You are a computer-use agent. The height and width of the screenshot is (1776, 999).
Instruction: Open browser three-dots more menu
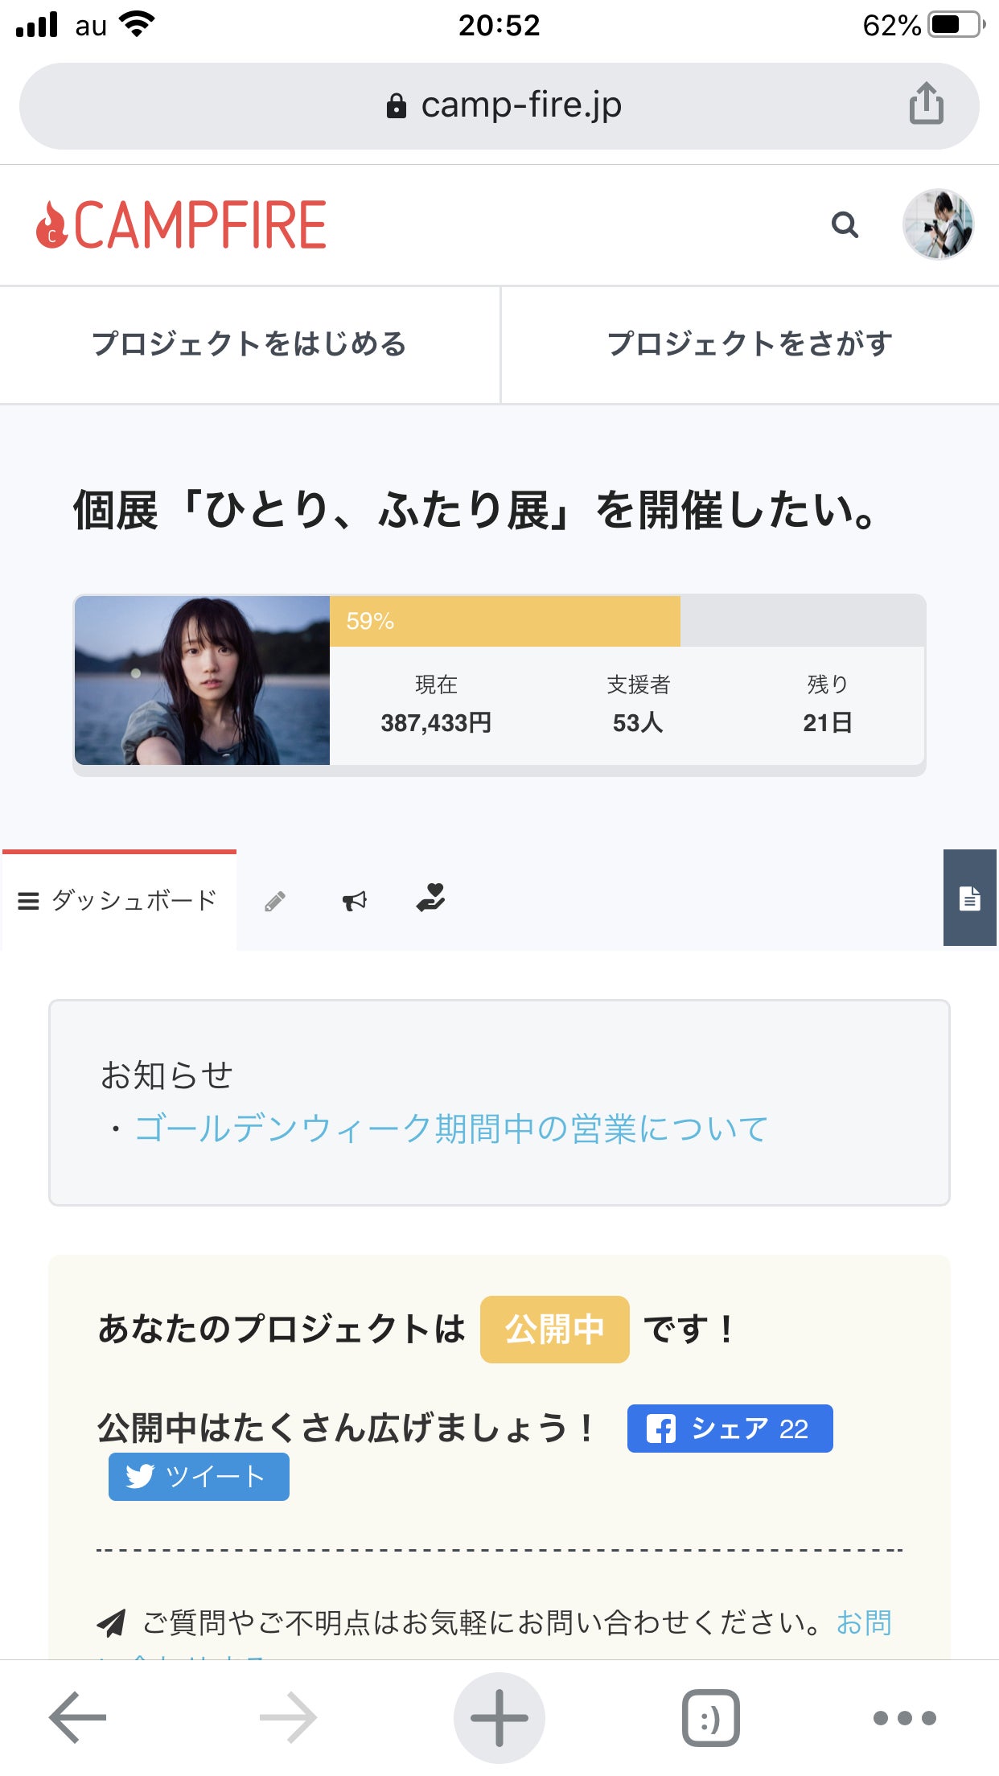(904, 1716)
